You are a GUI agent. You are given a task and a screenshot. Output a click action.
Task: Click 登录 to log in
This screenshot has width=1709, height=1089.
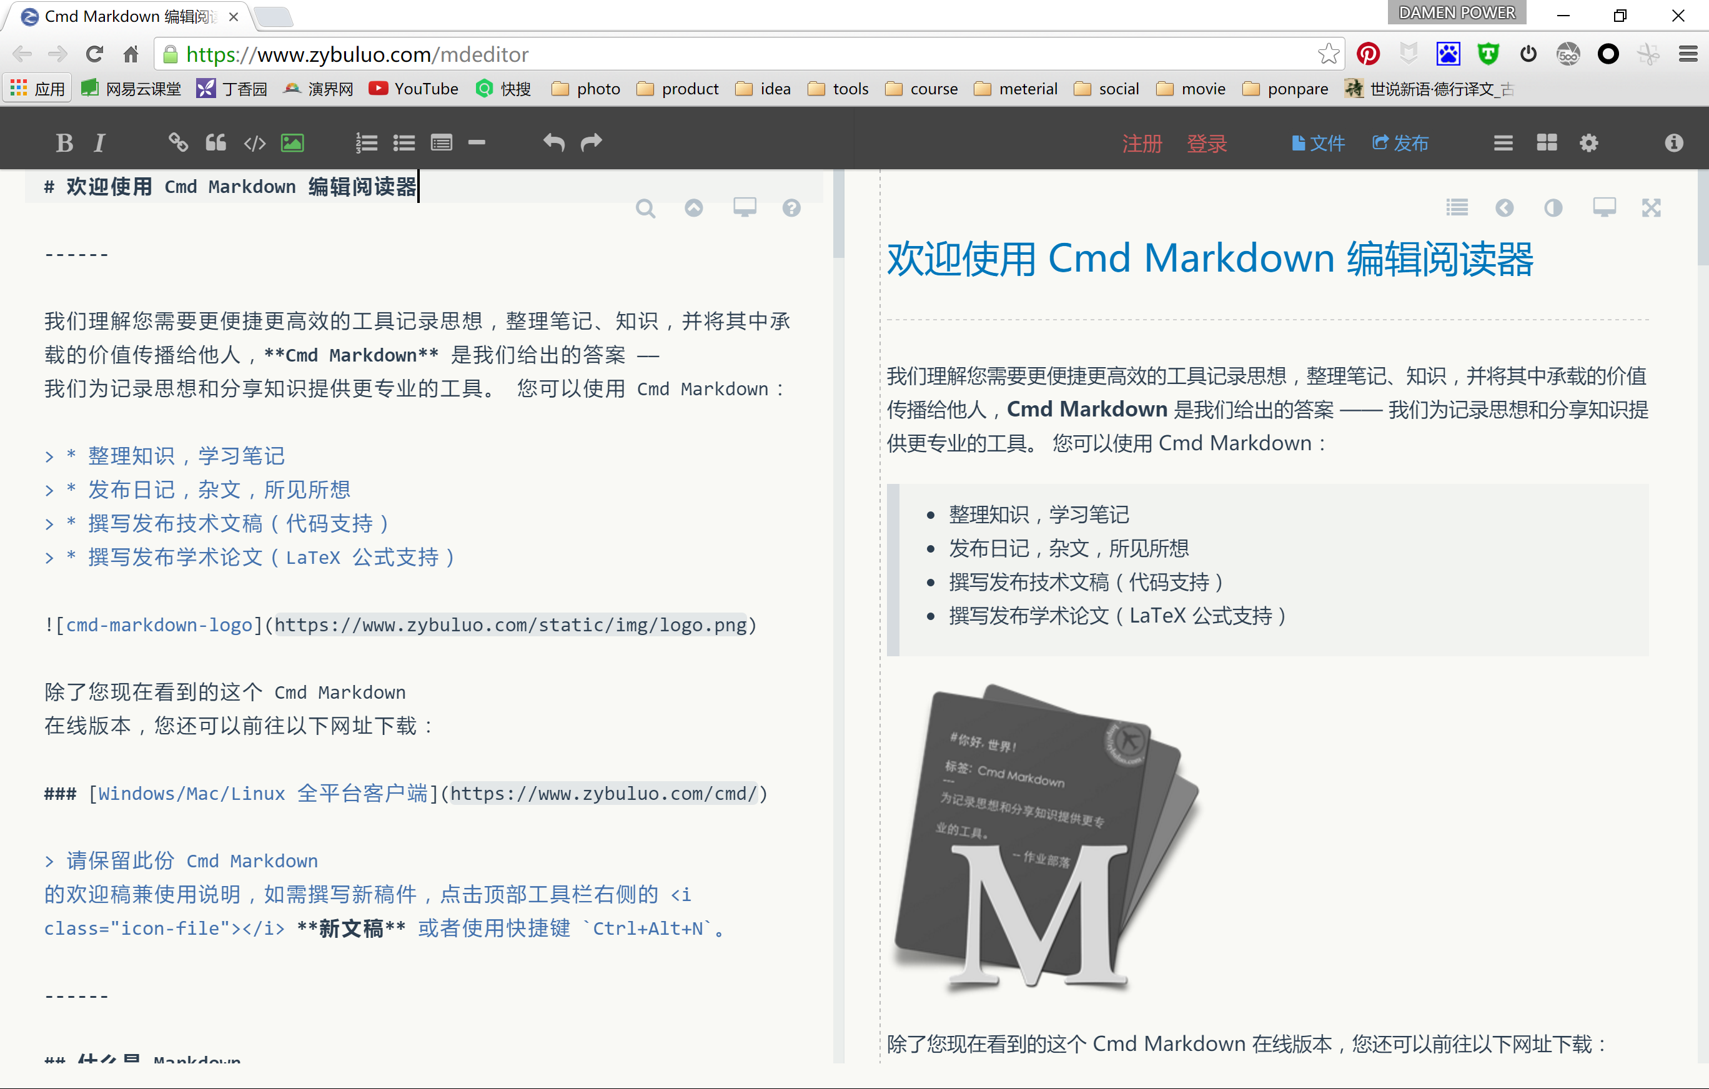click(x=1207, y=144)
